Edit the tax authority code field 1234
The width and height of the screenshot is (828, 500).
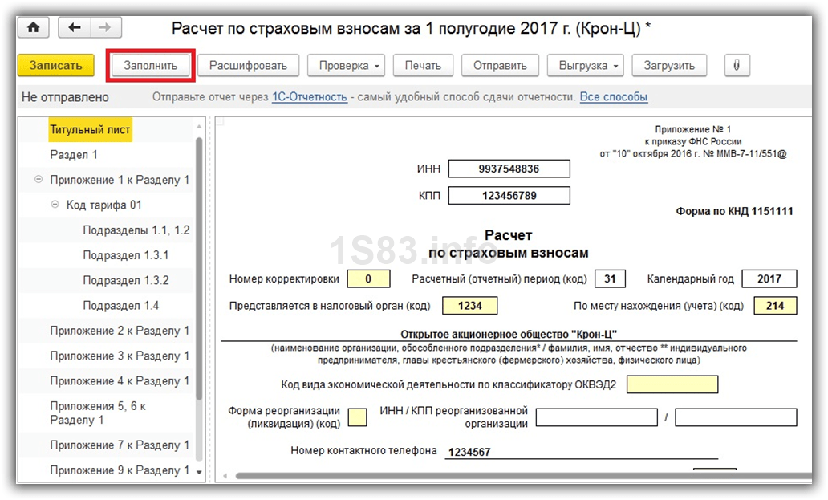[x=470, y=306]
